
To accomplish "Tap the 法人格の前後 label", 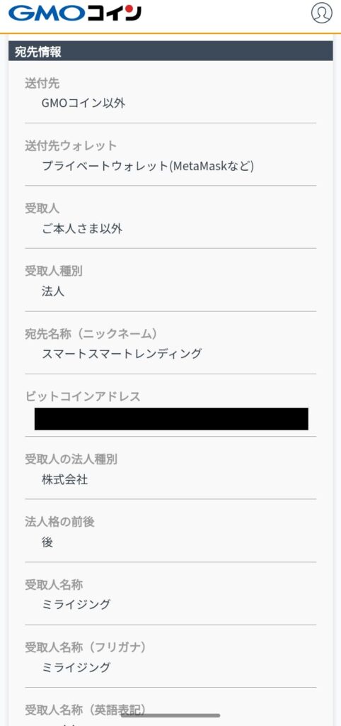I will tap(59, 522).
